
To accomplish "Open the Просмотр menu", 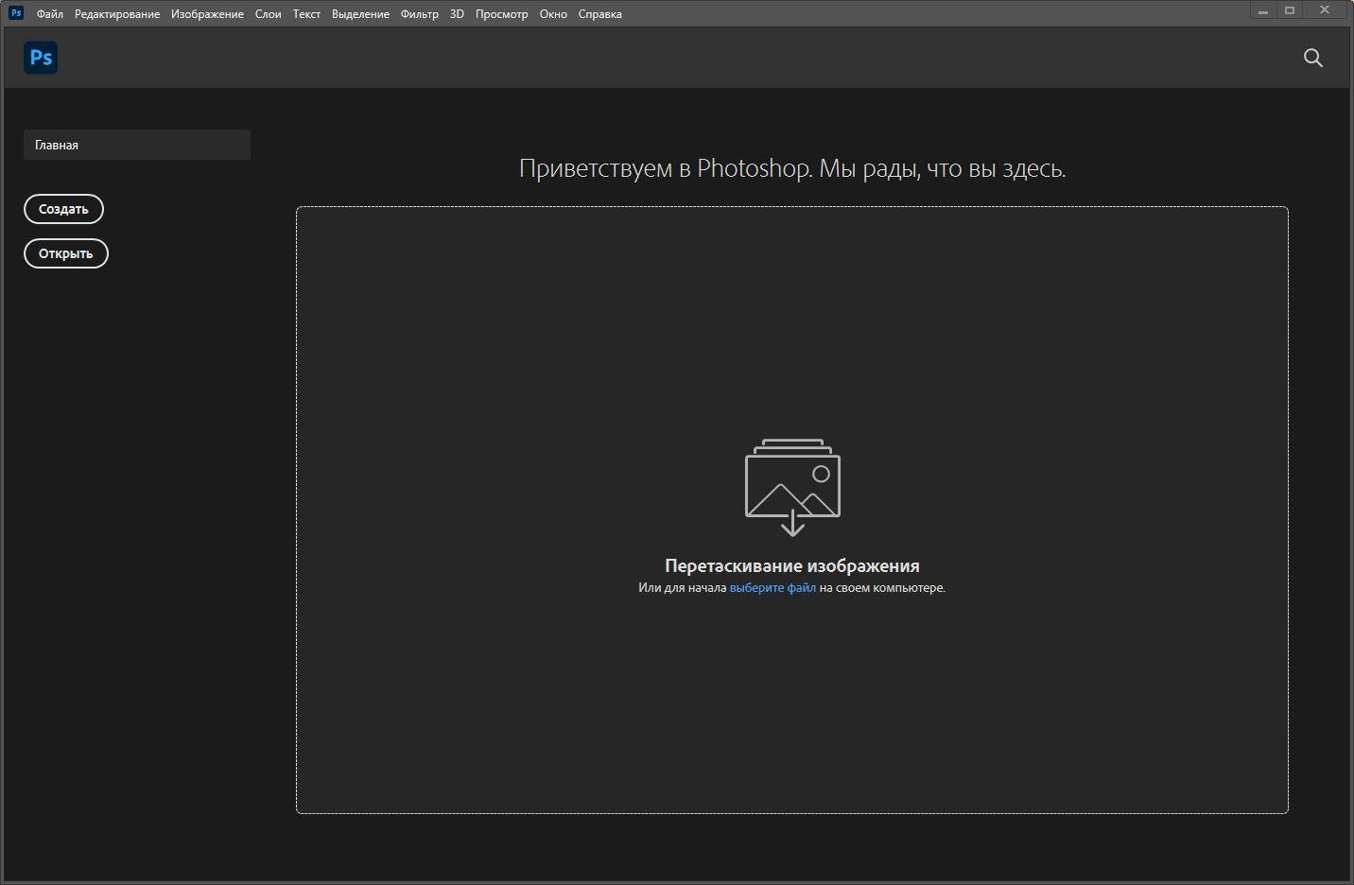I will (x=501, y=14).
